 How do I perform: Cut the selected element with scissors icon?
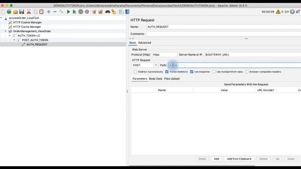click(x=29, y=12)
